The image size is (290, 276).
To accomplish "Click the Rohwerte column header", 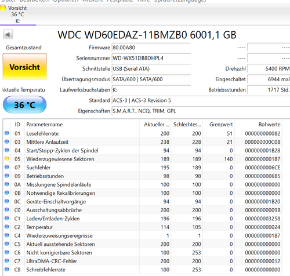I will tap(258, 125).
